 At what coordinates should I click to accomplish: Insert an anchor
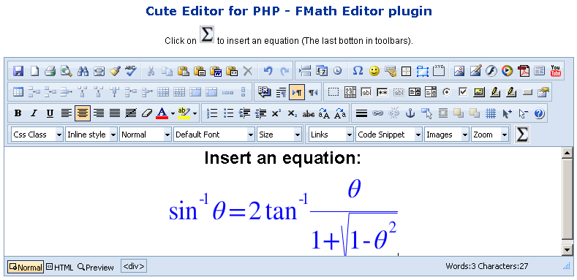point(410,113)
